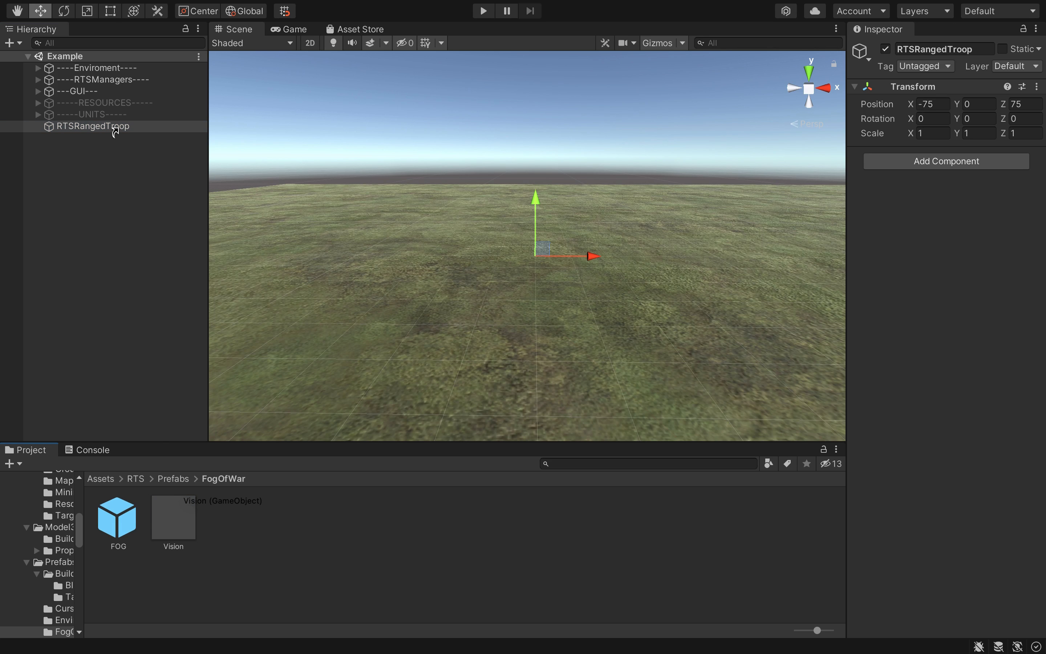Start Play mode

tap(484, 11)
